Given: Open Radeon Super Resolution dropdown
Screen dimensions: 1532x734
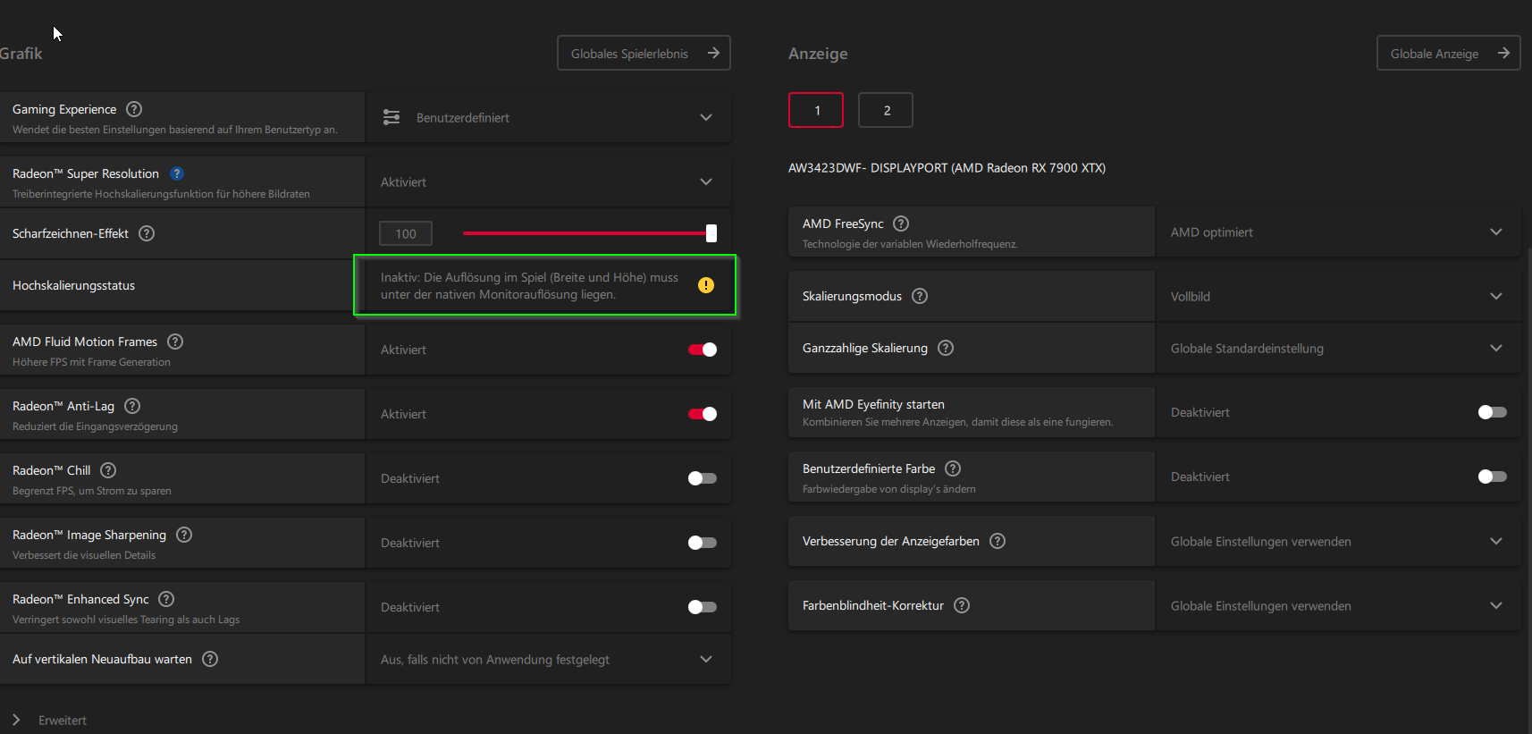Looking at the screenshot, I should (x=548, y=181).
